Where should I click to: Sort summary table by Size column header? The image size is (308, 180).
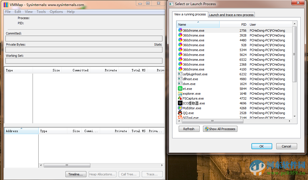click(x=47, y=70)
